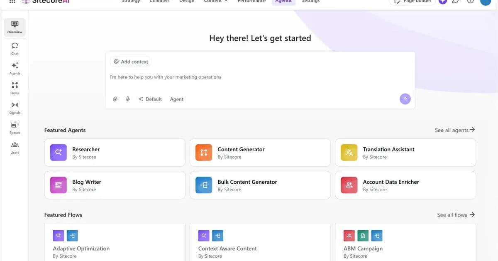498x261 pixels.
Task: Open the Settings tab in top navigation
Action: 311,2
